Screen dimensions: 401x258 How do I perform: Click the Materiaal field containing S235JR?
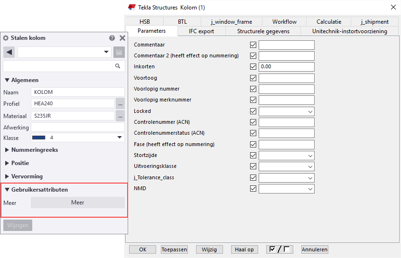(x=73, y=116)
